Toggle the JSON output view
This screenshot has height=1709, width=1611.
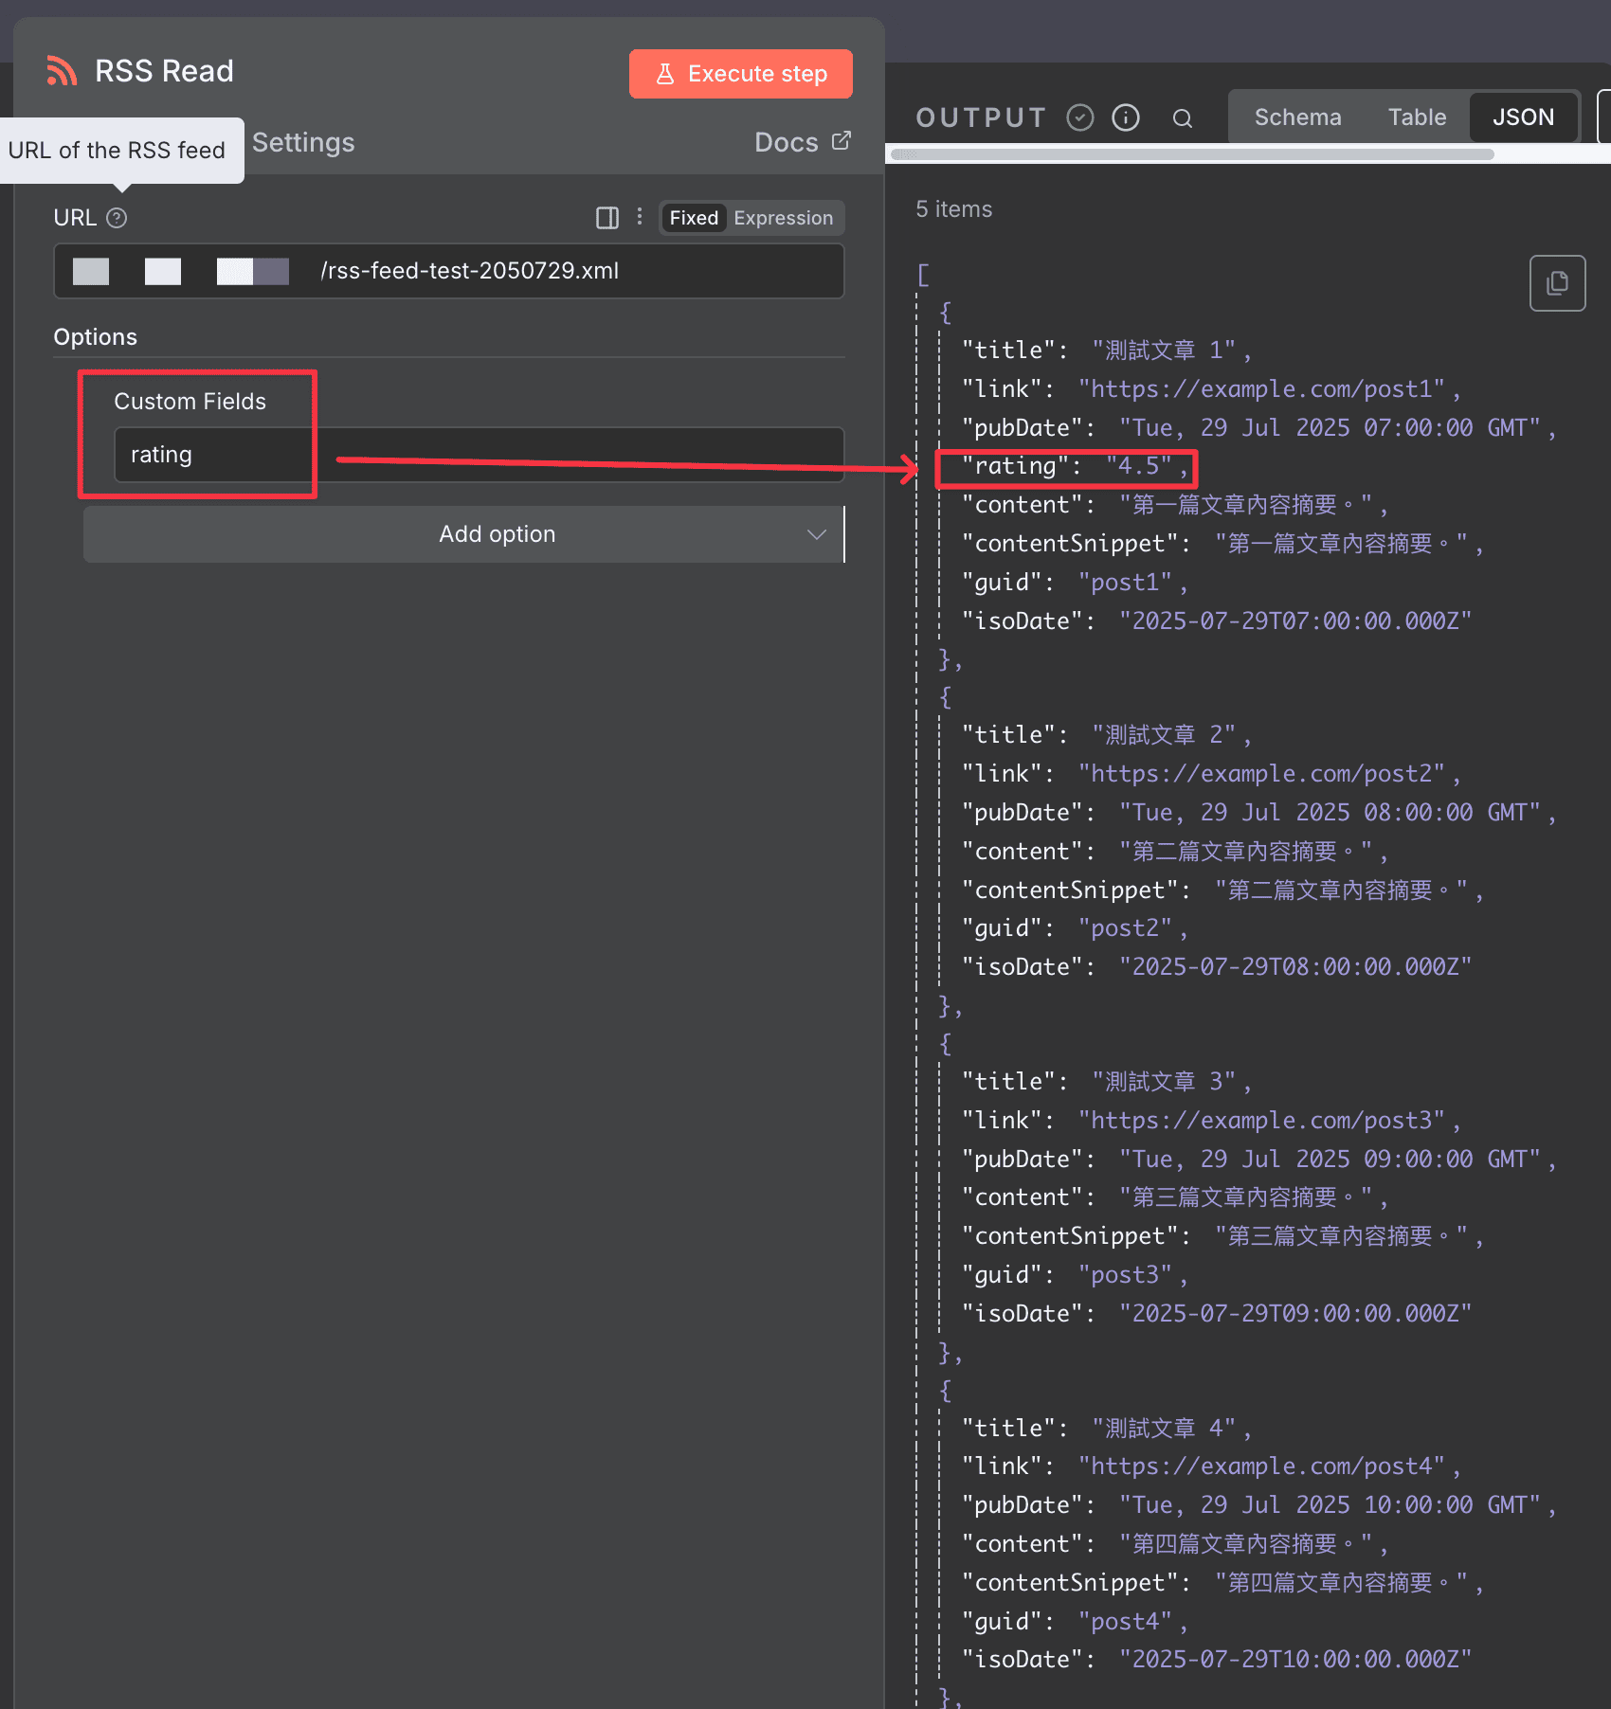pyautogui.click(x=1523, y=117)
